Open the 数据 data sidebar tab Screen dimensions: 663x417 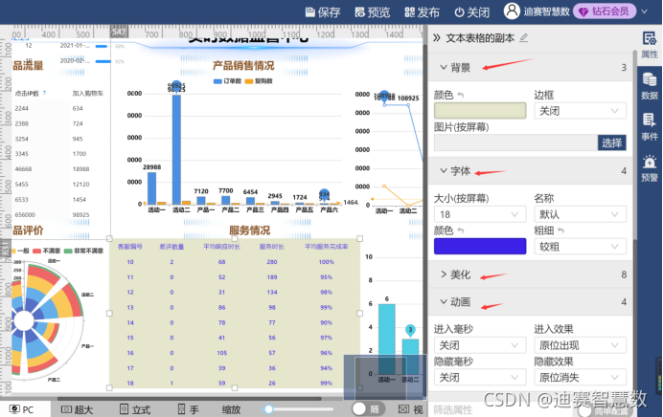[x=650, y=86]
